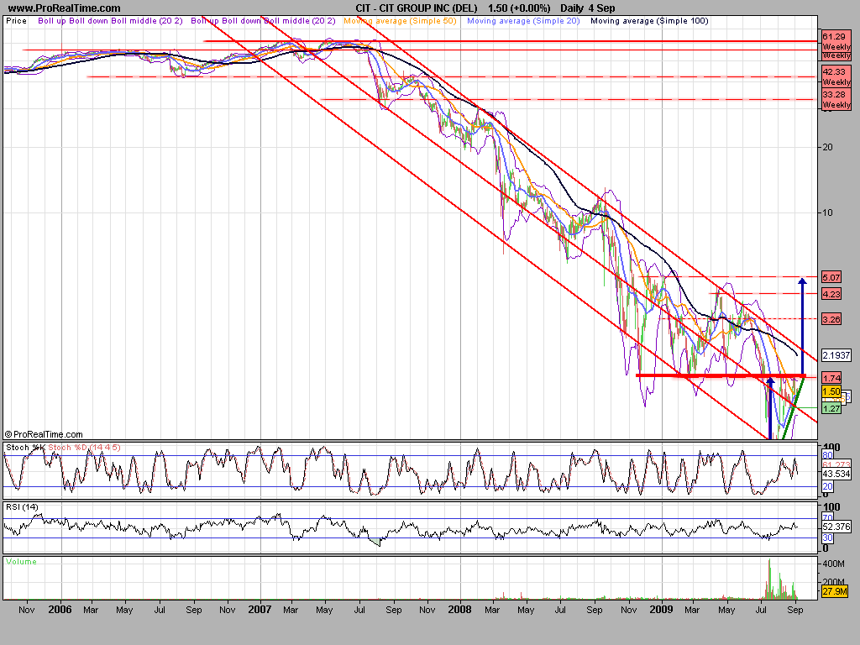Click the 10 price axis tick label

tap(827, 212)
